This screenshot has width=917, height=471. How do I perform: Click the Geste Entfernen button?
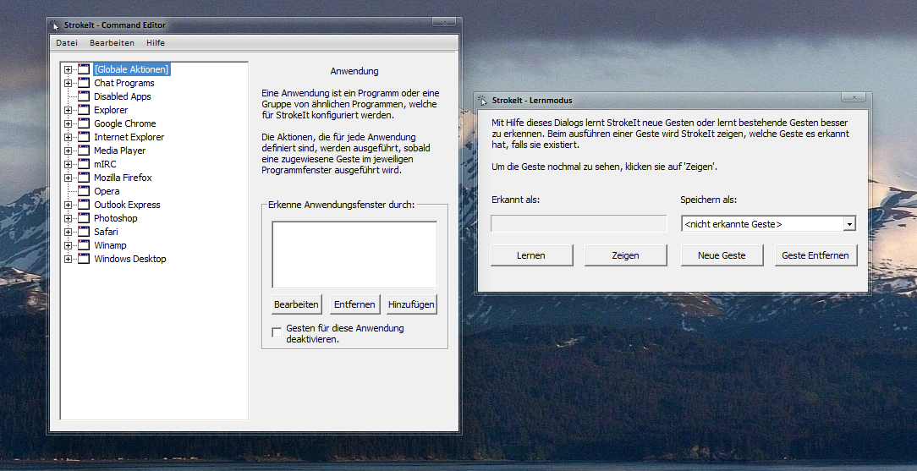point(815,255)
